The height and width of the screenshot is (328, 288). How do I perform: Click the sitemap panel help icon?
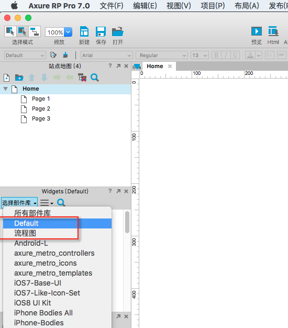tap(110, 66)
